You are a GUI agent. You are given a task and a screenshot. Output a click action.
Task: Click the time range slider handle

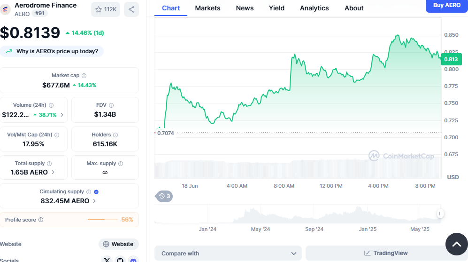click(x=440, y=214)
